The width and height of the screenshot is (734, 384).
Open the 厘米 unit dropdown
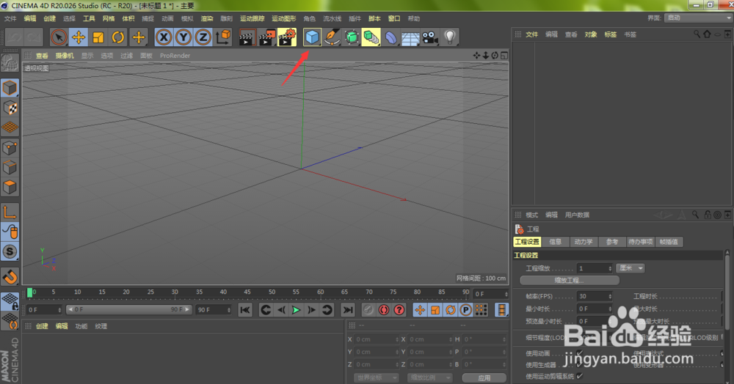[x=630, y=268]
